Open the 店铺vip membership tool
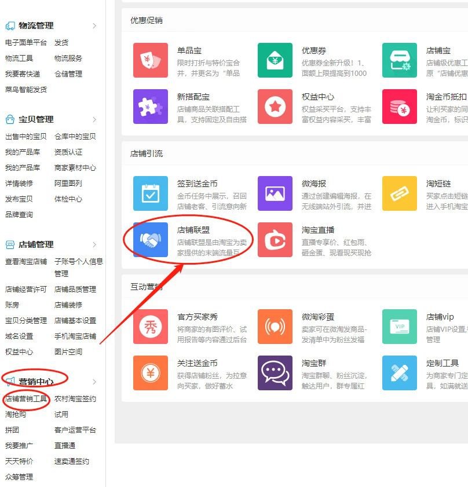This screenshot has width=468, height=487. [x=401, y=326]
